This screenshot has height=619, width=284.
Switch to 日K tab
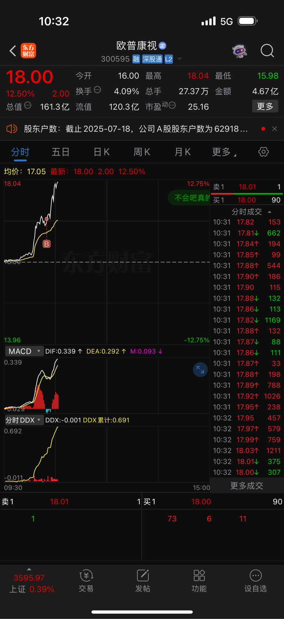tap(101, 152)
